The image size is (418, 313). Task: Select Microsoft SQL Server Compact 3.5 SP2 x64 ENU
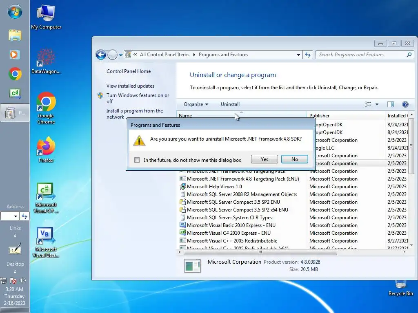(293, 209)
